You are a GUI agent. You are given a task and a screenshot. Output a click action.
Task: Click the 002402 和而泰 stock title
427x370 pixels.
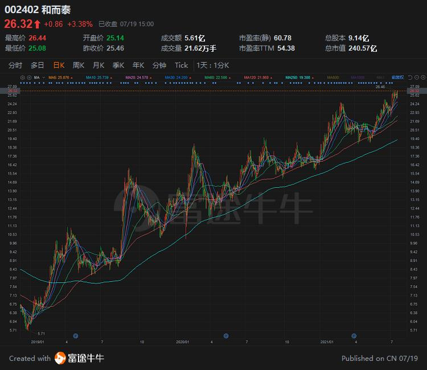tap(38, 10)
